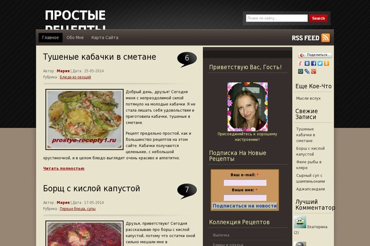Click date 17-05-2014 text
Viewport: 370px width, 246px height.
tap(94, 202)
